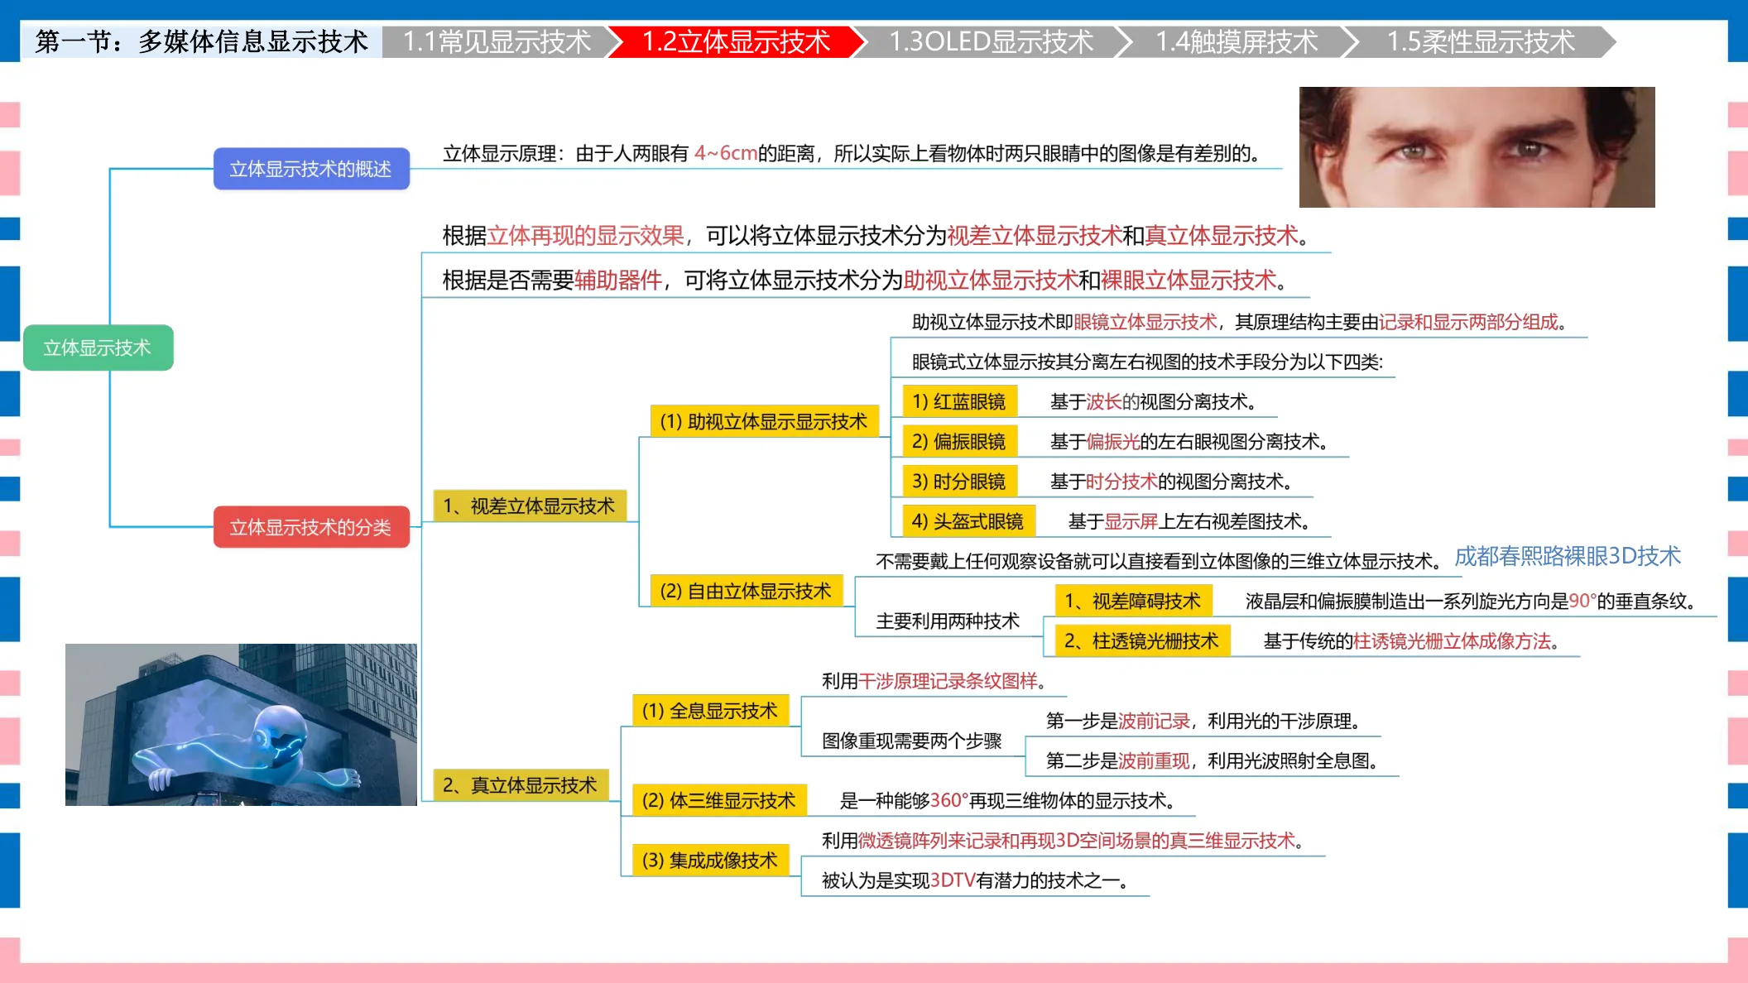Select the 2) 偏振眼镜 node

pyautogui.click(x=959, y=441)
